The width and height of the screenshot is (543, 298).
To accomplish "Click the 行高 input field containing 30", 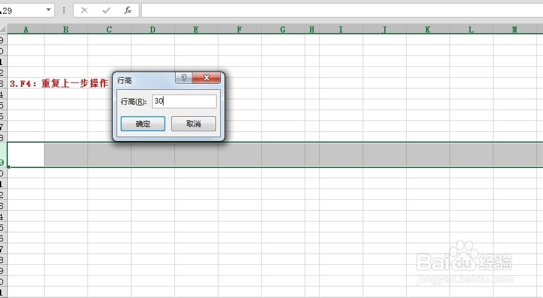I will [184, 101].
